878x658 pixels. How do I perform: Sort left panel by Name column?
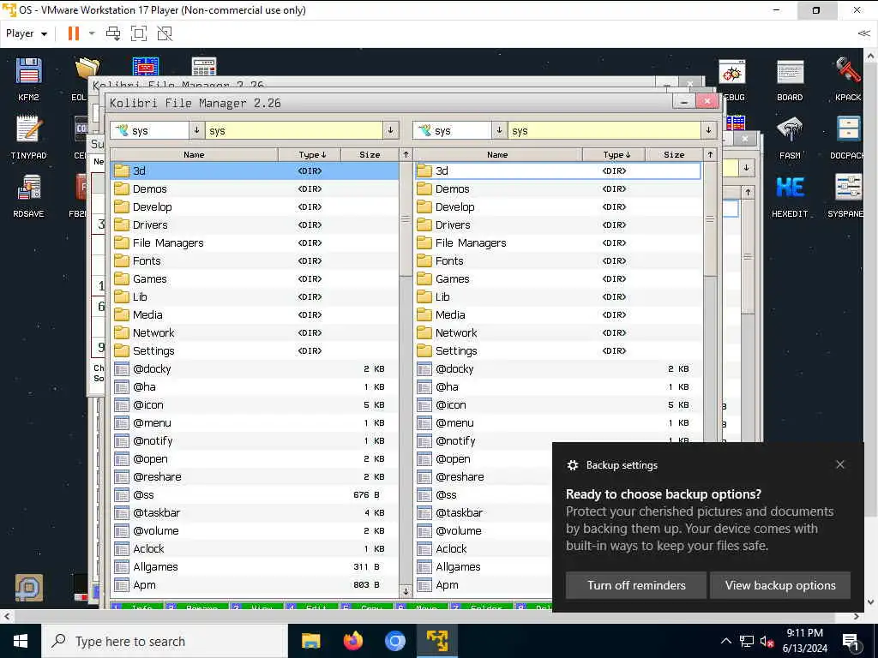(x=194, y=154)
